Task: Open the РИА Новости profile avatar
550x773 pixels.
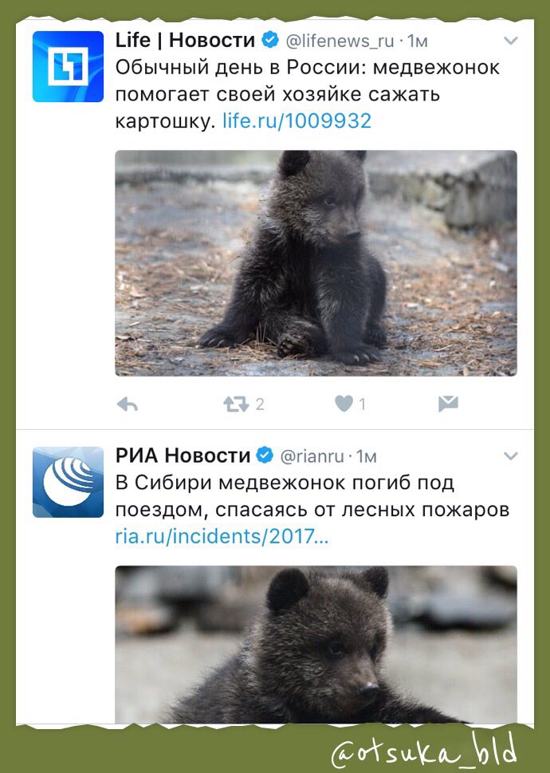Action: 68,482
